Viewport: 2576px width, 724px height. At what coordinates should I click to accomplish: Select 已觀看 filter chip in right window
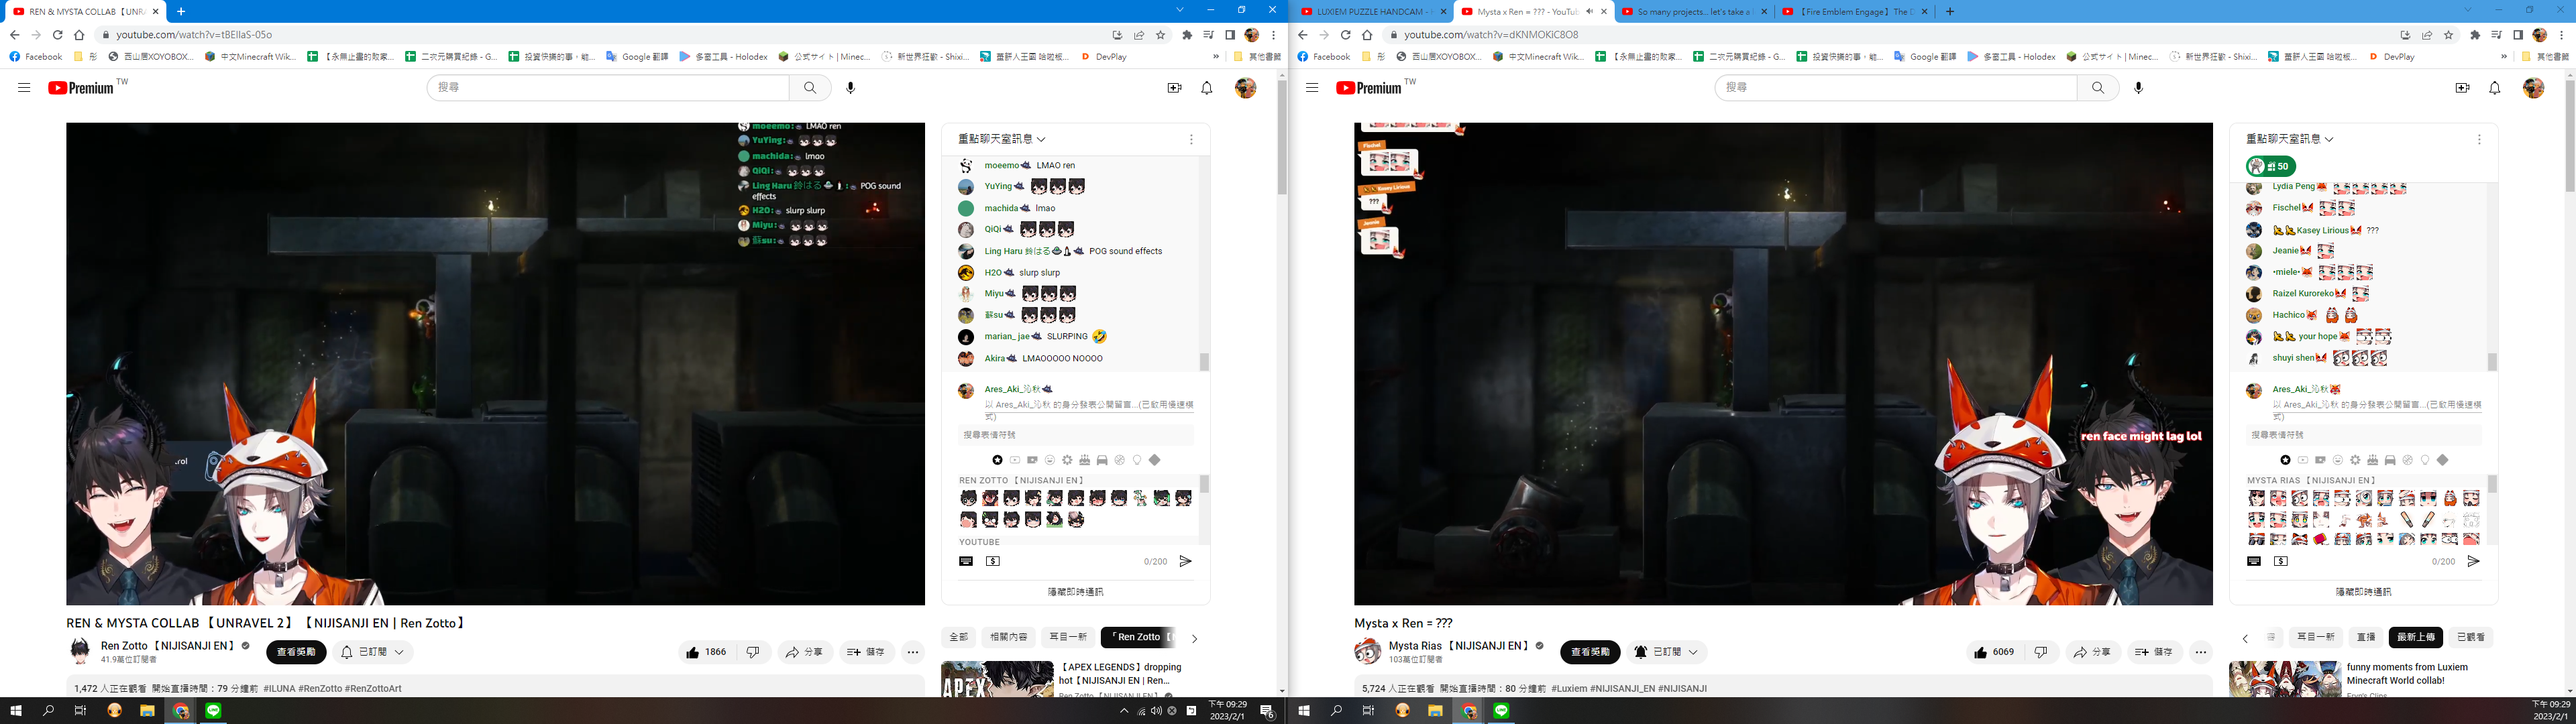(2470, 637)
